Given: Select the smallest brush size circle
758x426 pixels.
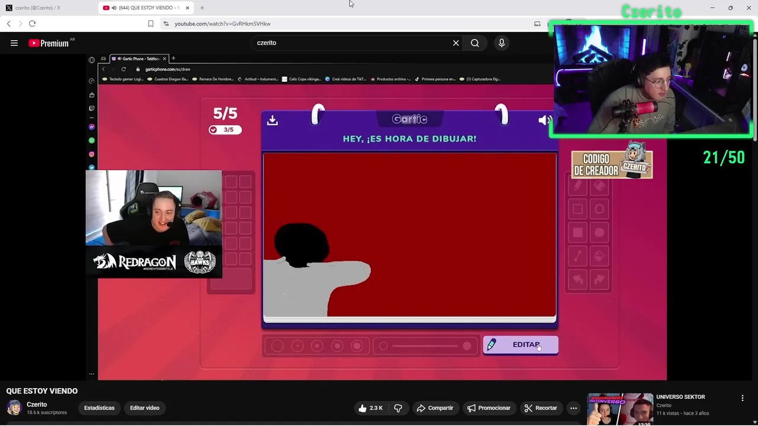Looking at the screenshot, I should tap(277, 346).
